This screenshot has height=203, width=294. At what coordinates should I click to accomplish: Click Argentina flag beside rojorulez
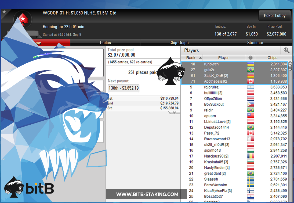(x=251, y=87)
